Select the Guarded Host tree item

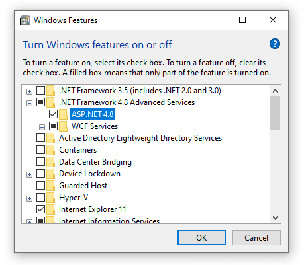(x=83, y=186)
